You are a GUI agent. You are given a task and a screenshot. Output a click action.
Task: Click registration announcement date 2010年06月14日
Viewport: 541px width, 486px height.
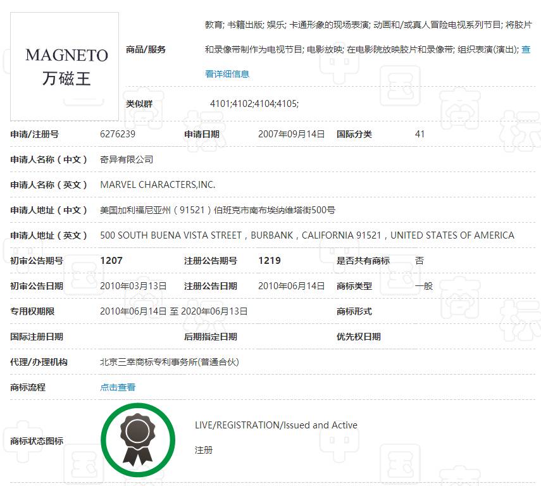tap(291, 286)
